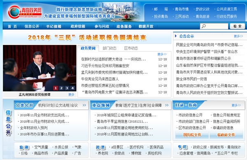Switch slideshow to image 3
247x160 pixels.
[x=67, y=88]
